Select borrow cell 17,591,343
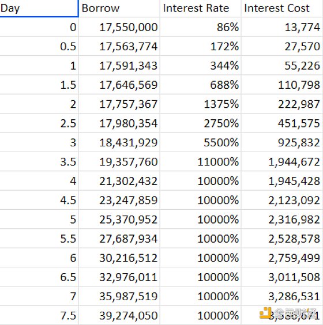323x325 pixels. coord(119,66)
